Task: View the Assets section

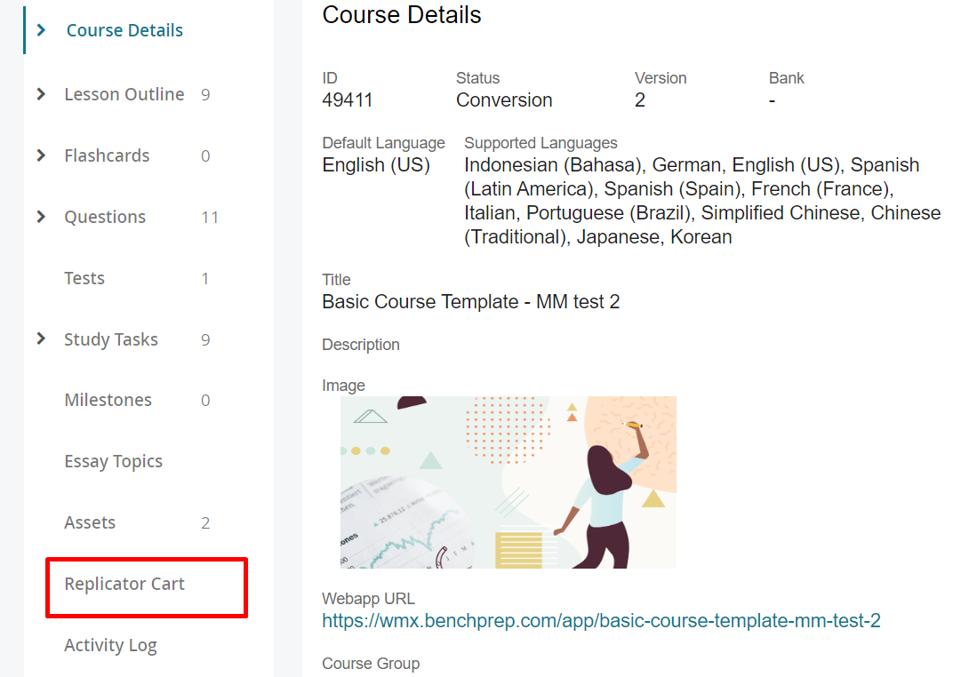Action: tap(90, 522)
